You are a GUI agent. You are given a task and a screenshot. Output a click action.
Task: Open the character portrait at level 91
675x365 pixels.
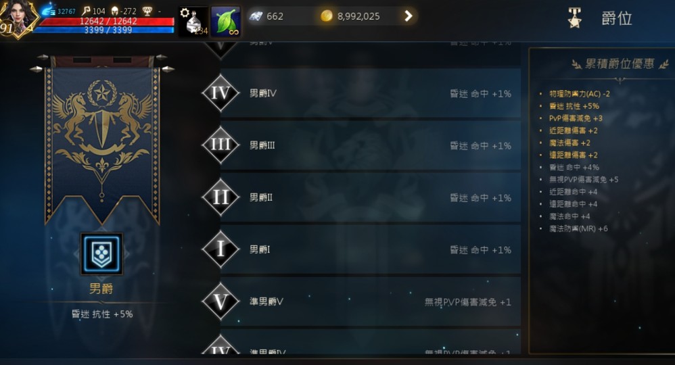(x=18, y=18)
